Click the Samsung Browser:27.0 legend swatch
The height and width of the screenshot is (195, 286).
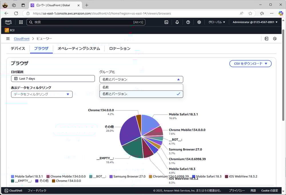point(111,176)
